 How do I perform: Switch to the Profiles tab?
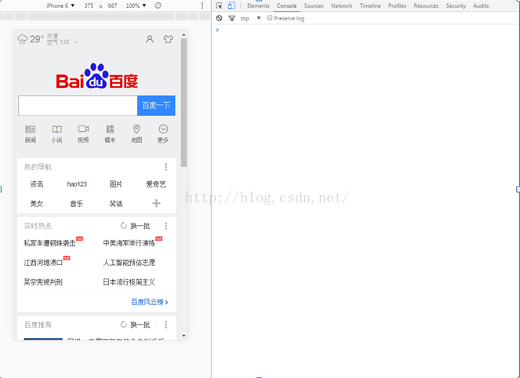click(x=397, y=5)
